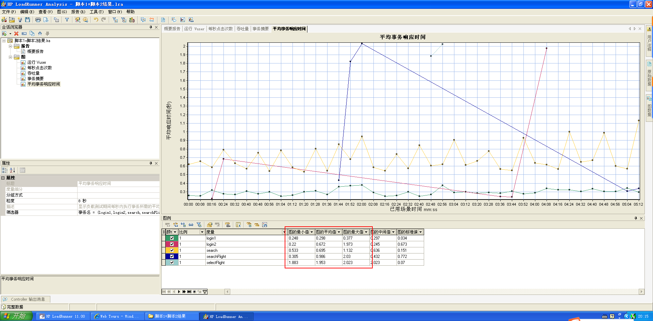Sort properties alphabetically with A-Z icon
Image resolution: width=653 pixels, height=321 pixels.
click(x=12, y=170)
